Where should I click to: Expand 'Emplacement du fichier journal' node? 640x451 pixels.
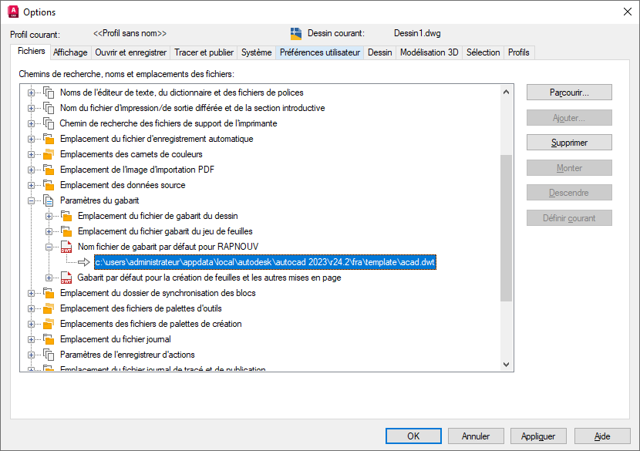click(32, 339)
